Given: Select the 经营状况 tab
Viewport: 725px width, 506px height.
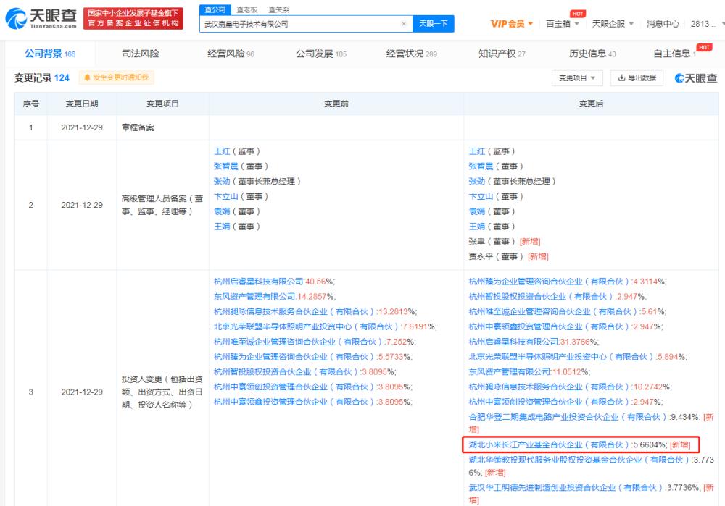Looking at the screenshot, I should pyautogui.click(x=412, y=54).
